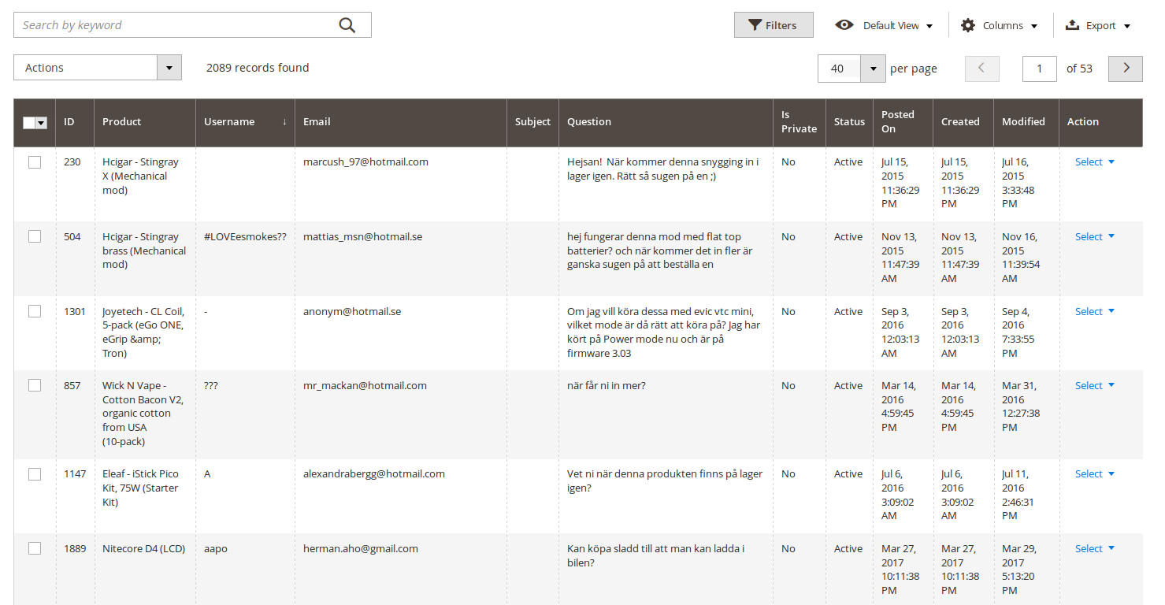Open the Select action for row 857

tap(1095, 385)
